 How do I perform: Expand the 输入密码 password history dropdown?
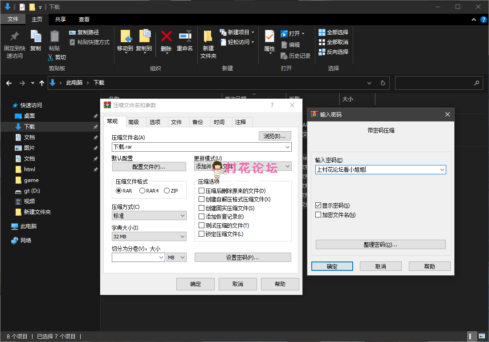441,170
